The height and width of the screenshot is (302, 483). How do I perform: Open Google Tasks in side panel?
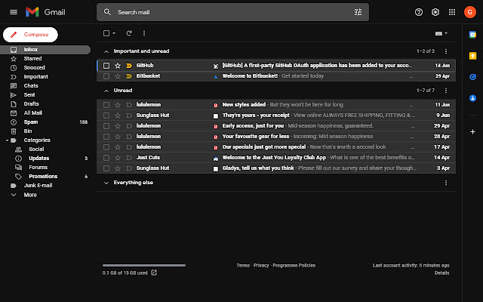point(472,76)
